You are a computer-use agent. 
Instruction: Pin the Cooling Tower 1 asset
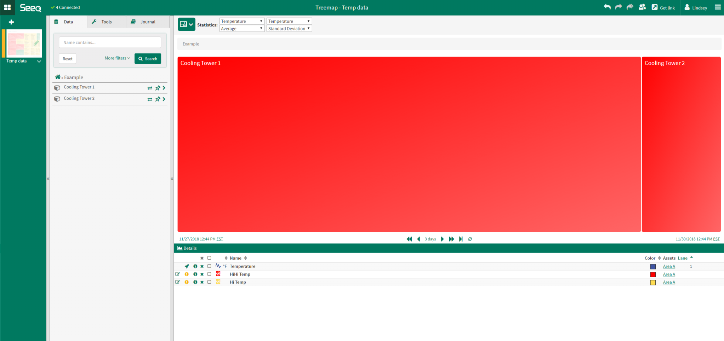pyautogui.click(x=158, y=88)
